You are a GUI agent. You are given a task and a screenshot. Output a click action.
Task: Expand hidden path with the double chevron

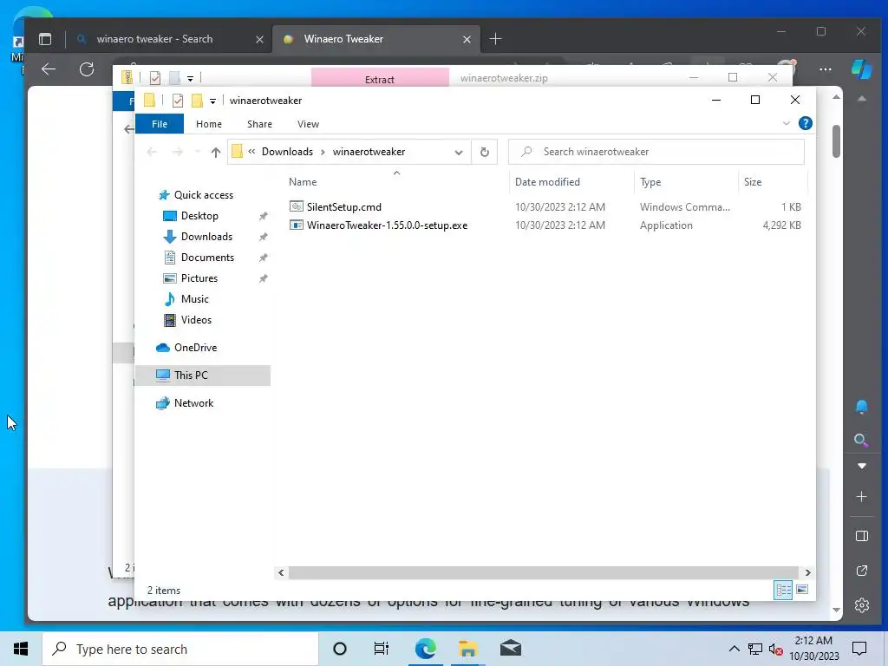[251, 151]
